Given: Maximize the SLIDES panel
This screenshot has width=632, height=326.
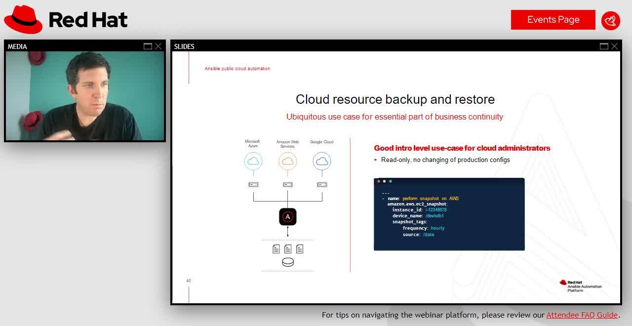Looking at the screenshot, I should pyautogui.click(x=604, y=46).
